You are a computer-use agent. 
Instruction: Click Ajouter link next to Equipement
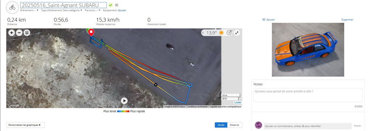[122, 10]
